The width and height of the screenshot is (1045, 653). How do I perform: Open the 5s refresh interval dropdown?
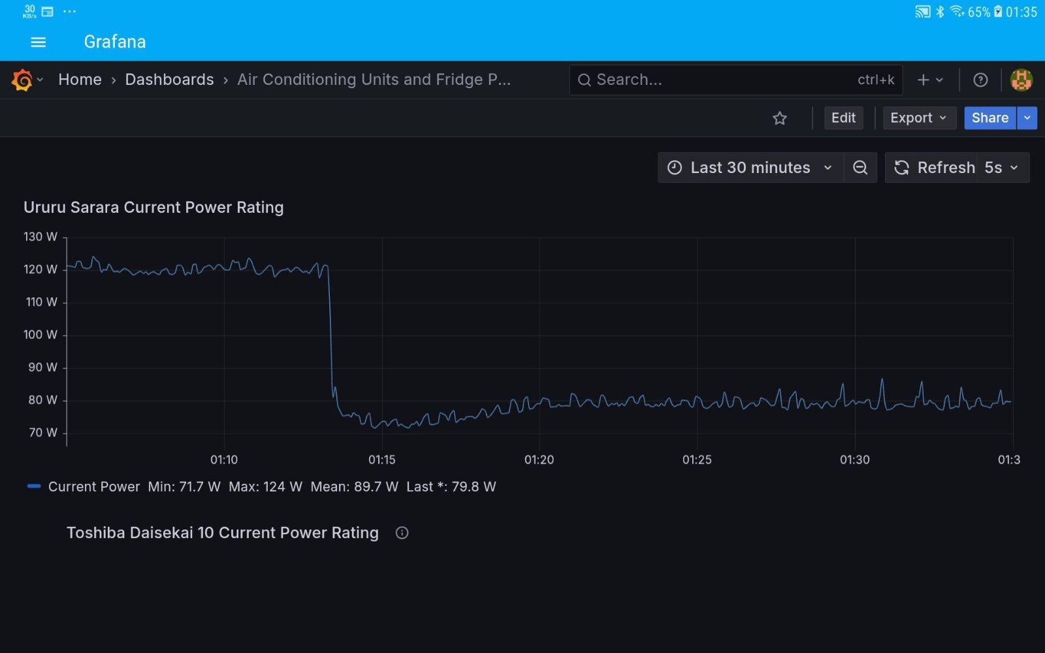(x=1003, y=168)
